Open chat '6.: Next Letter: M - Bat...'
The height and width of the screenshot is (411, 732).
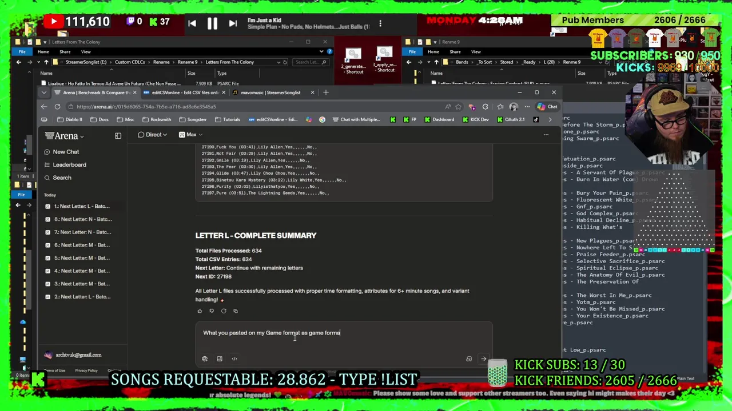pos(82,245)
